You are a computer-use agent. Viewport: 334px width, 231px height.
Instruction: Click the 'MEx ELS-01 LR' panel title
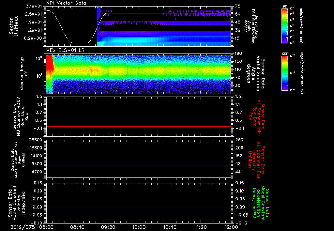(65, 50)
